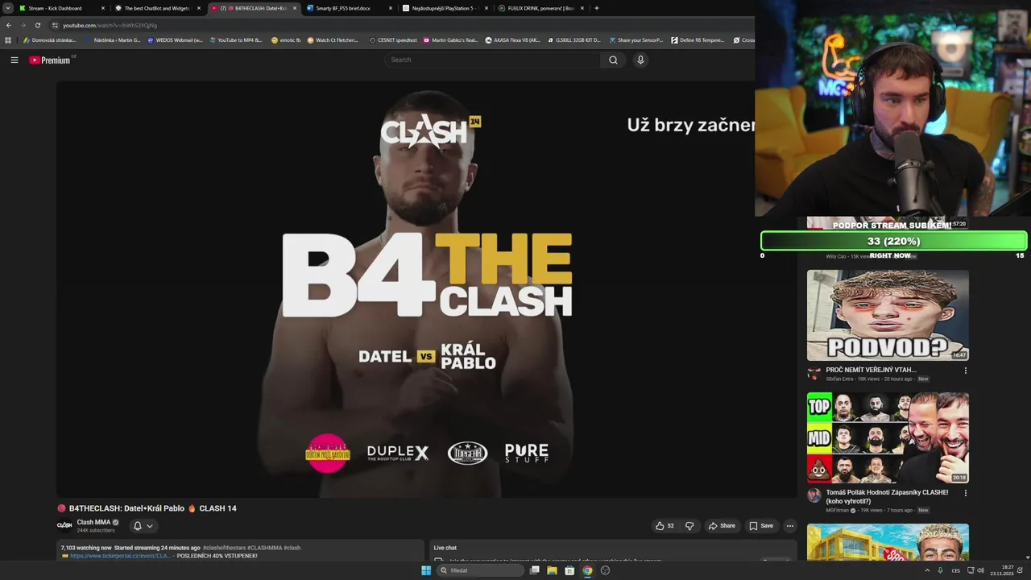This screenshot has width=1031, height=580.
Task: Open the G.SKILL 32GB KIT bookmark
Action: (x=573, y=39)
